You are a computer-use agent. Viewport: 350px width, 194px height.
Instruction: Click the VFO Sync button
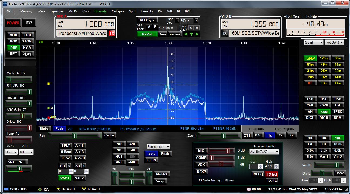click(x=147, y=20)
